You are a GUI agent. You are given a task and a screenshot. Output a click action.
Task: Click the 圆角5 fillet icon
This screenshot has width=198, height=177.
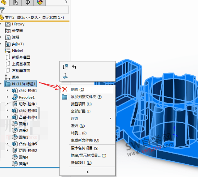coord(15,164)
